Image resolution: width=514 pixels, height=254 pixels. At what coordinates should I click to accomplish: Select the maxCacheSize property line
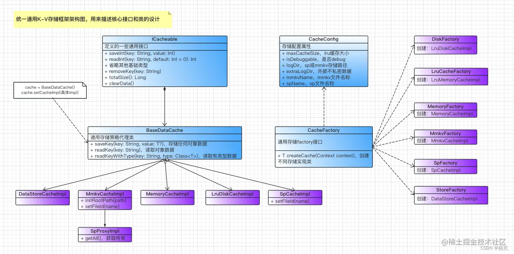point(316,53)
